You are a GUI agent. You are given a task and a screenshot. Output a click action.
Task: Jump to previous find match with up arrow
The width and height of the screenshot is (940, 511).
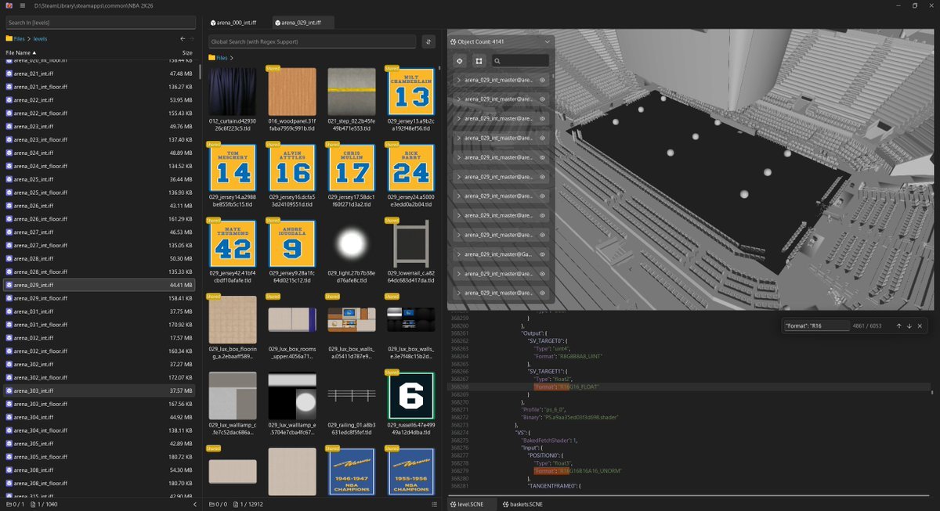click(898, 326)
